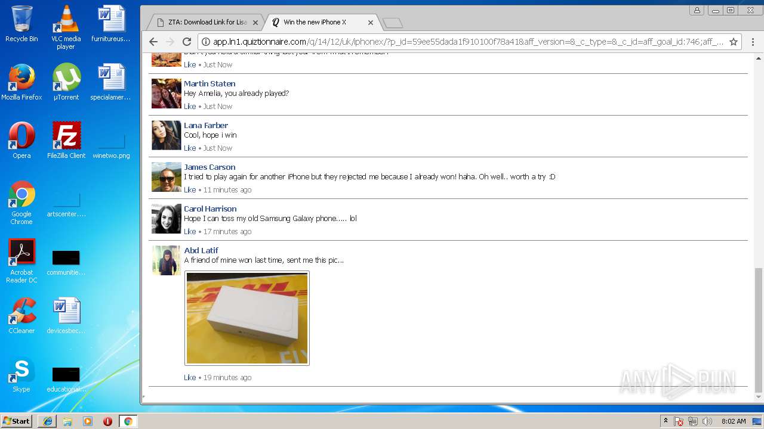Click the 8:02 AM clock

tap(734, 421)
